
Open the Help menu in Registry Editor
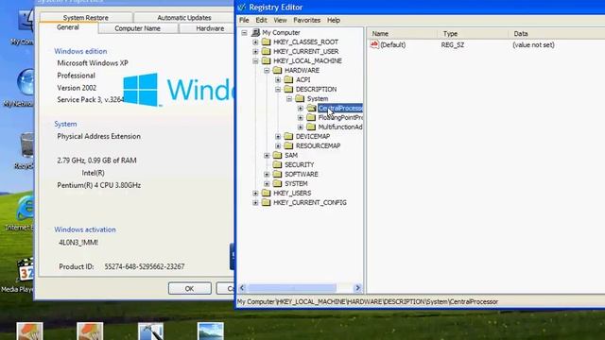pos(334,20)
